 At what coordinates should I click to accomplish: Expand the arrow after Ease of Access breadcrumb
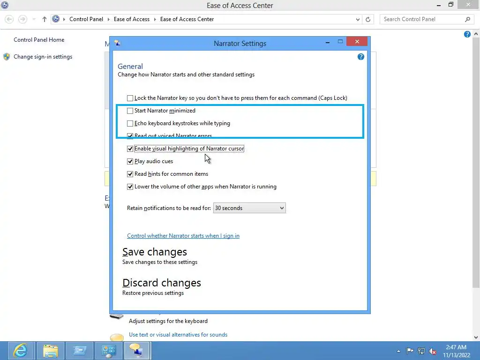[x=155, y=19]
